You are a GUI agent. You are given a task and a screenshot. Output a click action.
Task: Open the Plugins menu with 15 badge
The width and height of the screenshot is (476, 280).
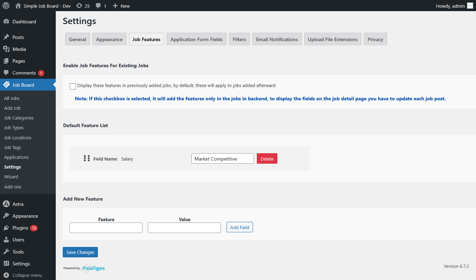[20, 228]
